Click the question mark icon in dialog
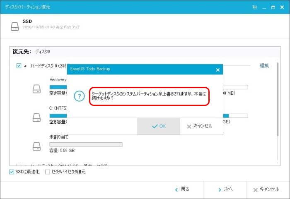 click(80, 96)
